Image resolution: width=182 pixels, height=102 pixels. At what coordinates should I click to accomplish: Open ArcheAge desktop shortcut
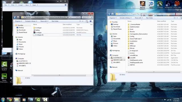(160, 5)
